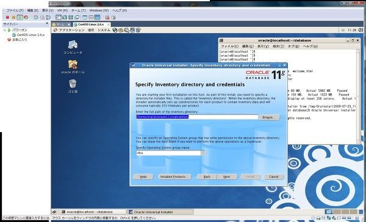This screenshot has height=222, width=366.
Task: Open the システム menu in GNOME panel
Action: coord(104,30)
